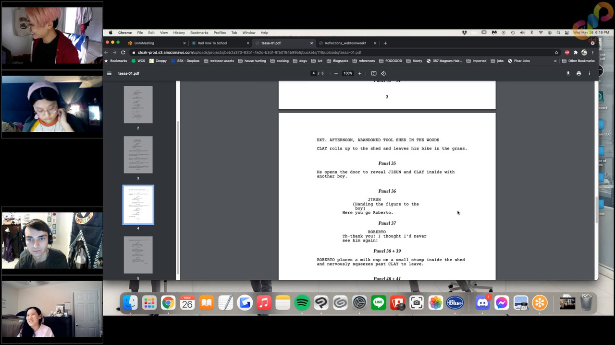Open the Notes app from the dock
This screenshot has width=615, height=345.
(283, 302)
